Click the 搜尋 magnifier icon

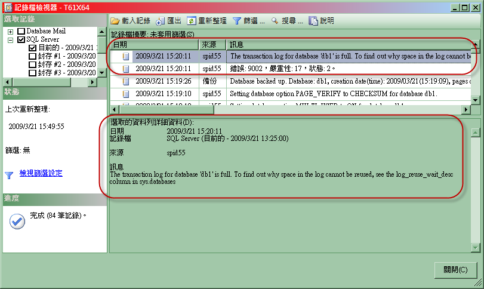pos(275,21)
